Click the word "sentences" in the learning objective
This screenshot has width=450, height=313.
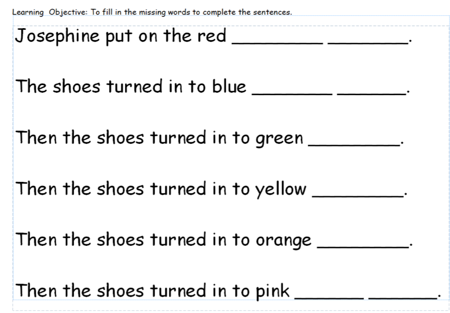point(274,12)
